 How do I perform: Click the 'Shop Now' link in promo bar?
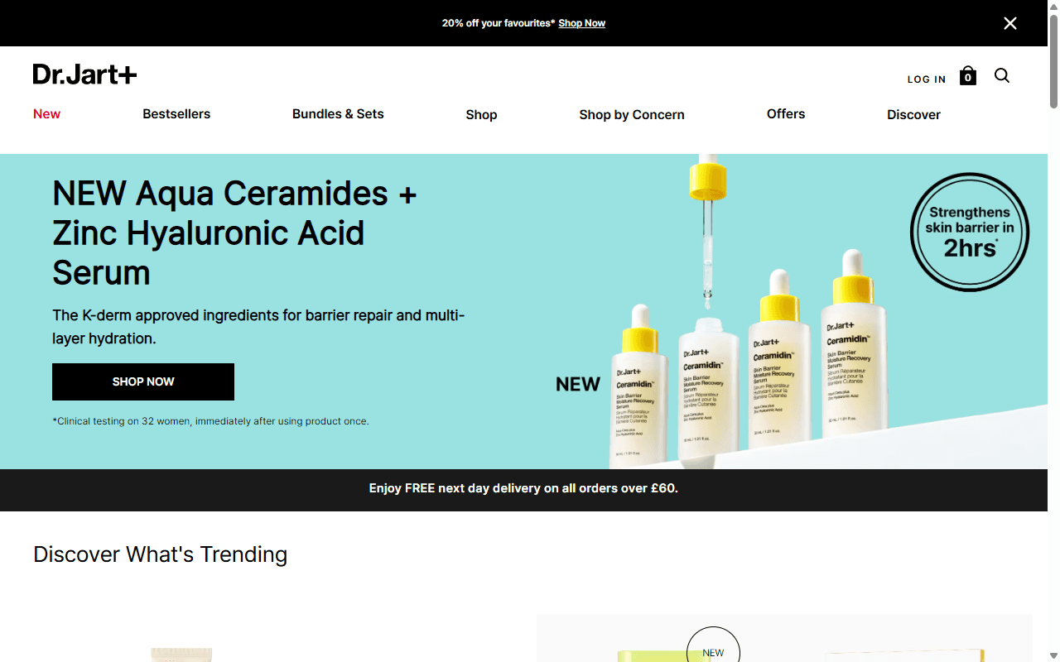(581, 23)
